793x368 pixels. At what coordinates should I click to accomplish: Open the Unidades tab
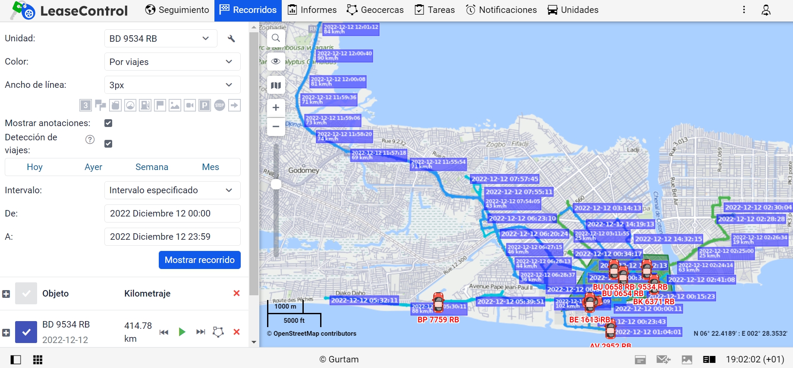(573, 10)
